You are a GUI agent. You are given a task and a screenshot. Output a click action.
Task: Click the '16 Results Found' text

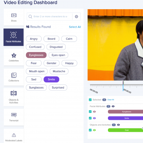point(38,27)
